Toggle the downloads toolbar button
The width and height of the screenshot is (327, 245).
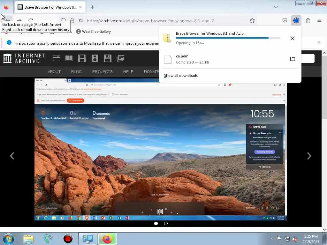point(296,20)
